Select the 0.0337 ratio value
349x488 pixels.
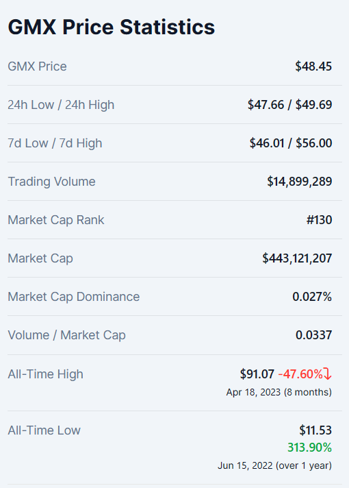pyautogui.click(x=313, y=335)
